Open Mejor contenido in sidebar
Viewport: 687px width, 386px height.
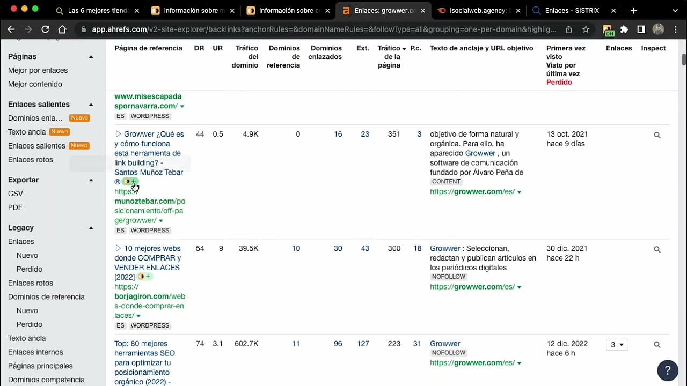click(35, 84)
